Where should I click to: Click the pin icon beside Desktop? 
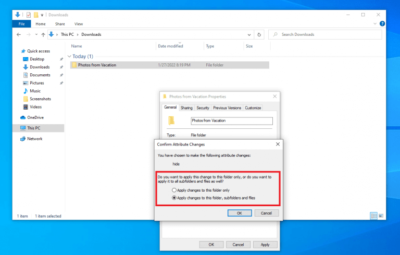pyautogui.click(x=61, y=59)
